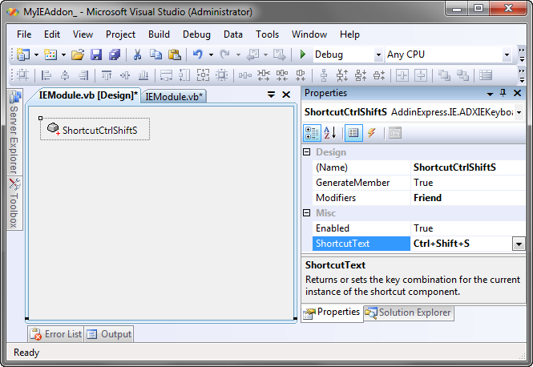Click the (Name) property value field

point(468,167)
